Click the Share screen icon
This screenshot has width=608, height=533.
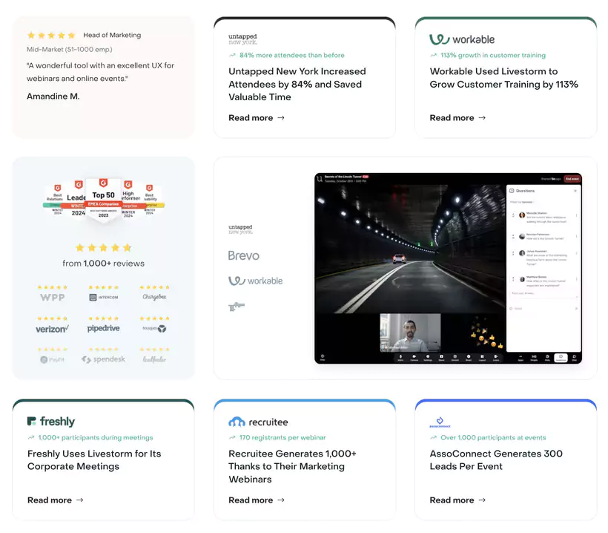(440, 357)
